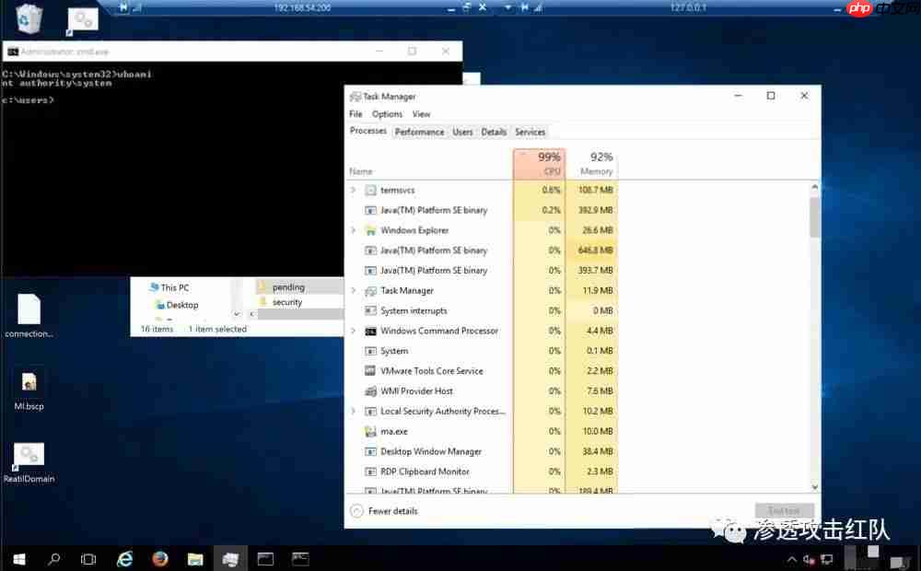
Task: Open the View menu in Task Manager
Action: [421, 114]
